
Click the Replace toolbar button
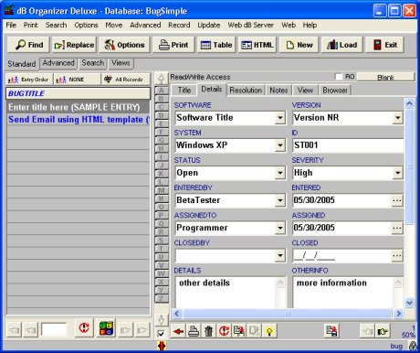pyautogui.click(x=74, y=45)
